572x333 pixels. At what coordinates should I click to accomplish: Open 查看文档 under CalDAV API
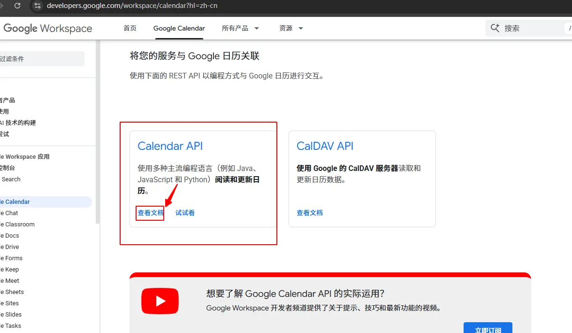pos(310,213)
